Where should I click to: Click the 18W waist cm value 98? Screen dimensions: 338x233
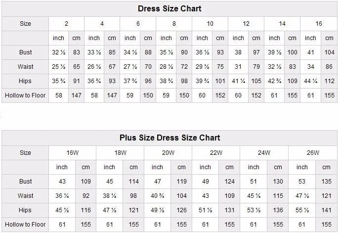(133, 196)
